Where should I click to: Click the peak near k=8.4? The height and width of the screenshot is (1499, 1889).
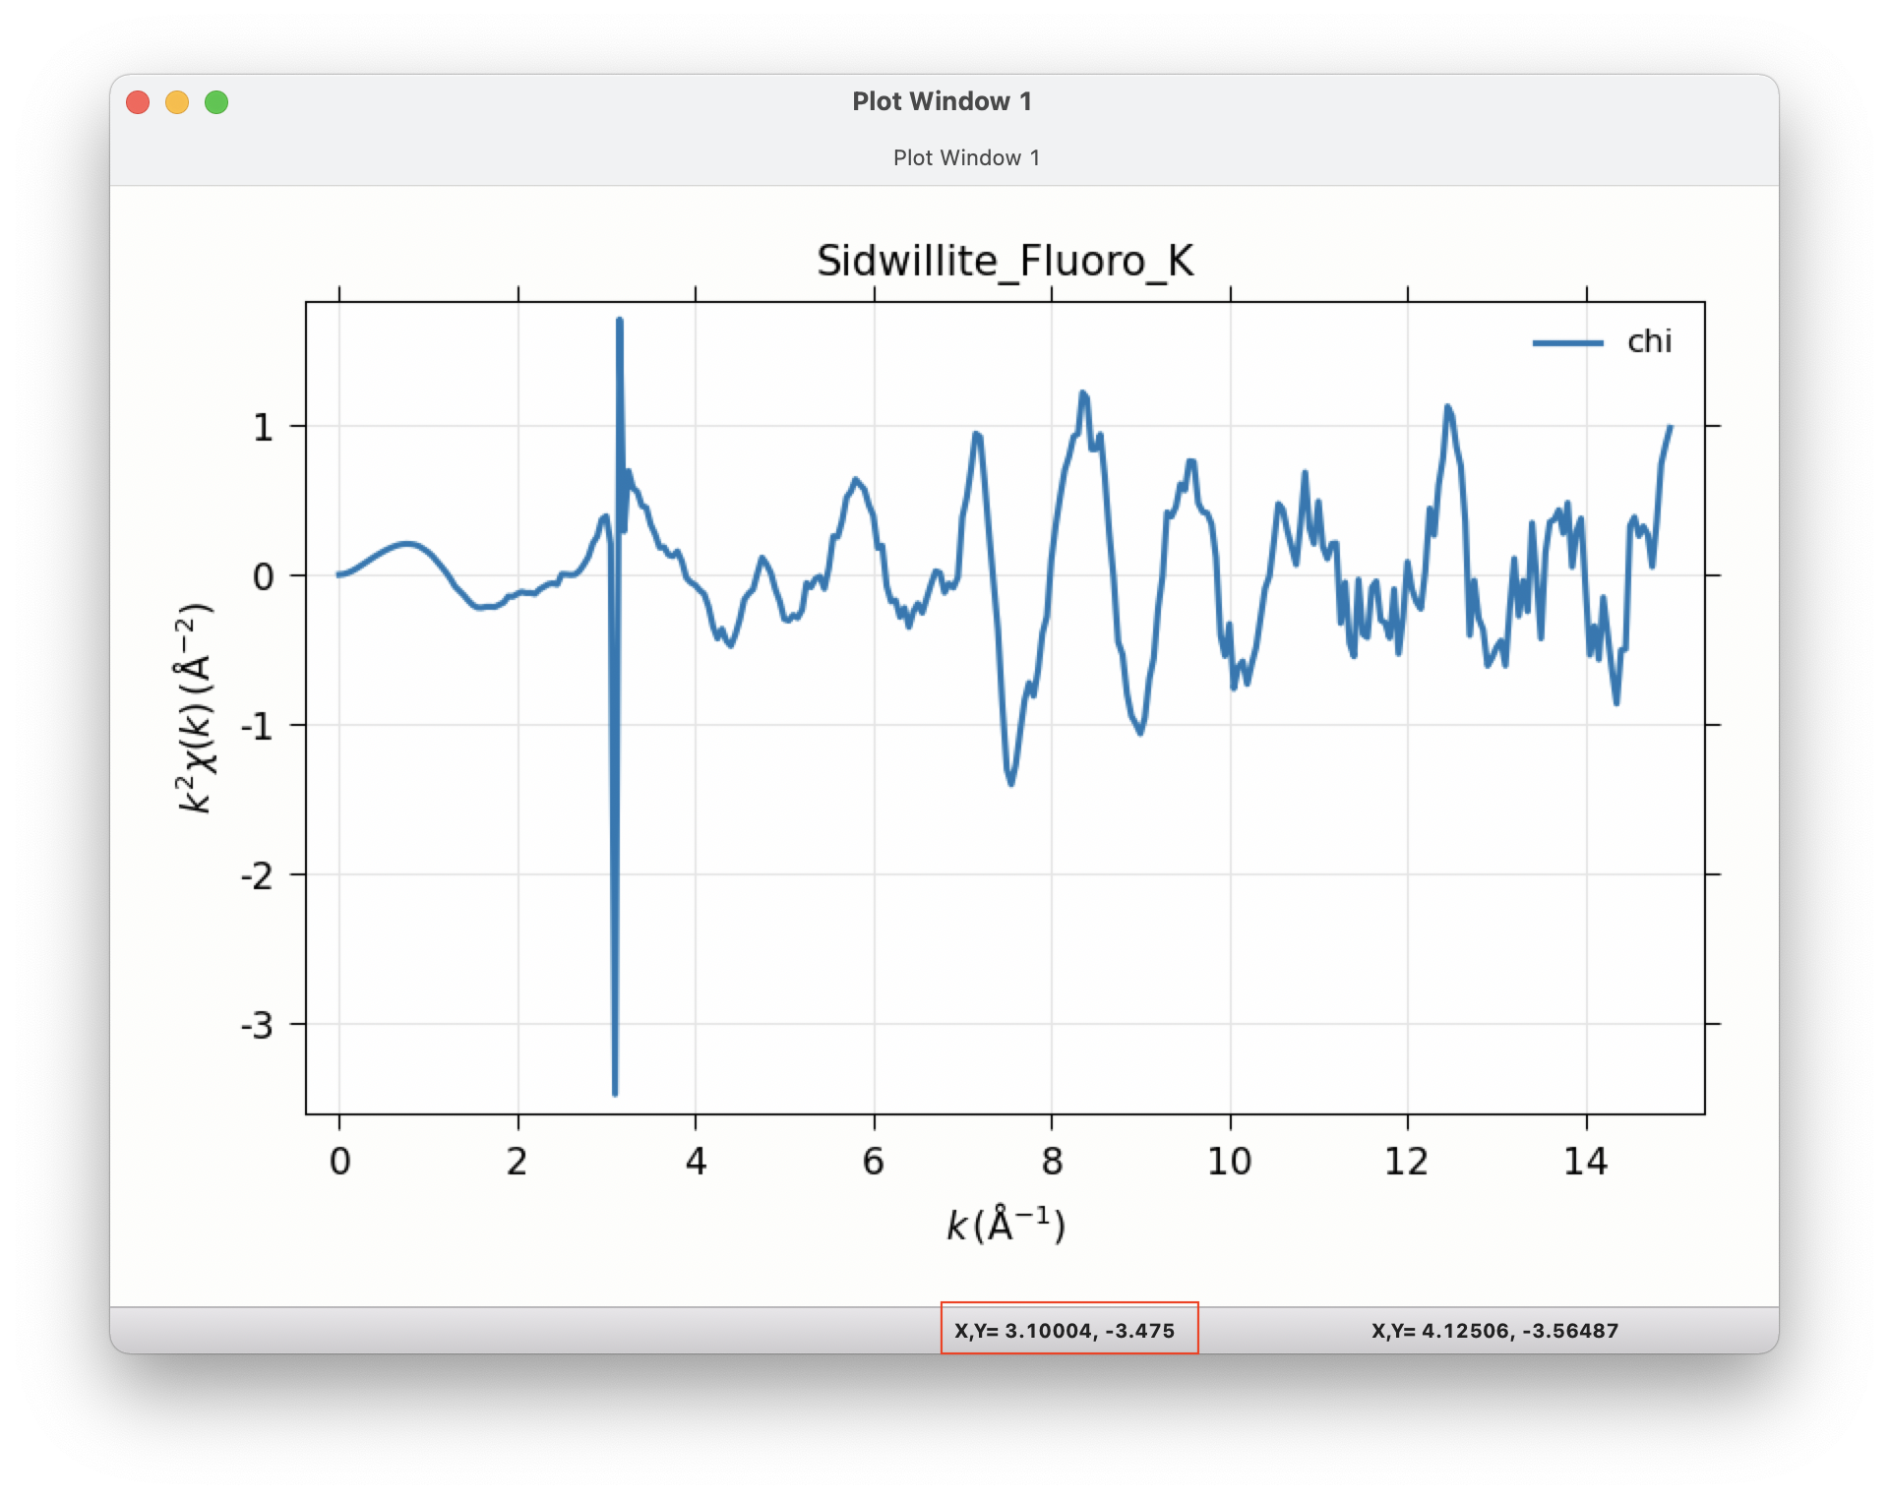1083,391
